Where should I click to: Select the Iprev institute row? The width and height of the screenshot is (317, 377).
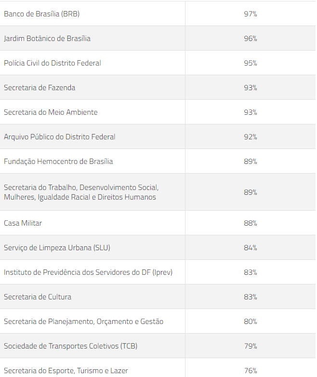158,272
